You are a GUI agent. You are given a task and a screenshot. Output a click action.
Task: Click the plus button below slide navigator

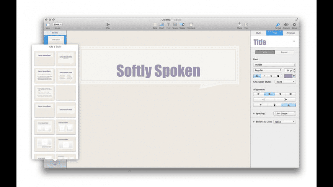pyautogui.click(x=55, y=164)
